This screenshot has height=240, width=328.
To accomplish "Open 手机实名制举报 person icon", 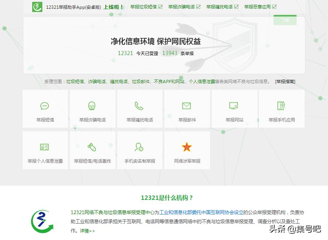I will point(139,147).
